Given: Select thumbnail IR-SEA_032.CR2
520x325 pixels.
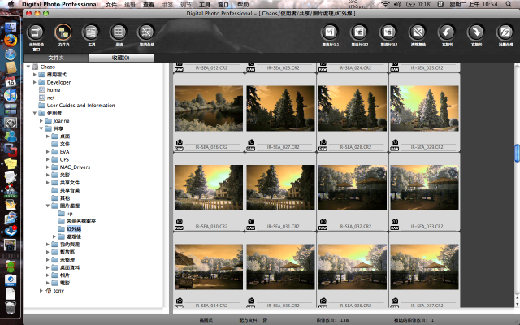Looking at the screenshot, I should tap(353, 188).
